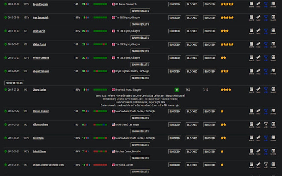Viewport: 282px width, 176px height.
Task: Click the scores icon for the Miguel Alberto Gonzales Mena bout
Action: click(x=273, y=164)
